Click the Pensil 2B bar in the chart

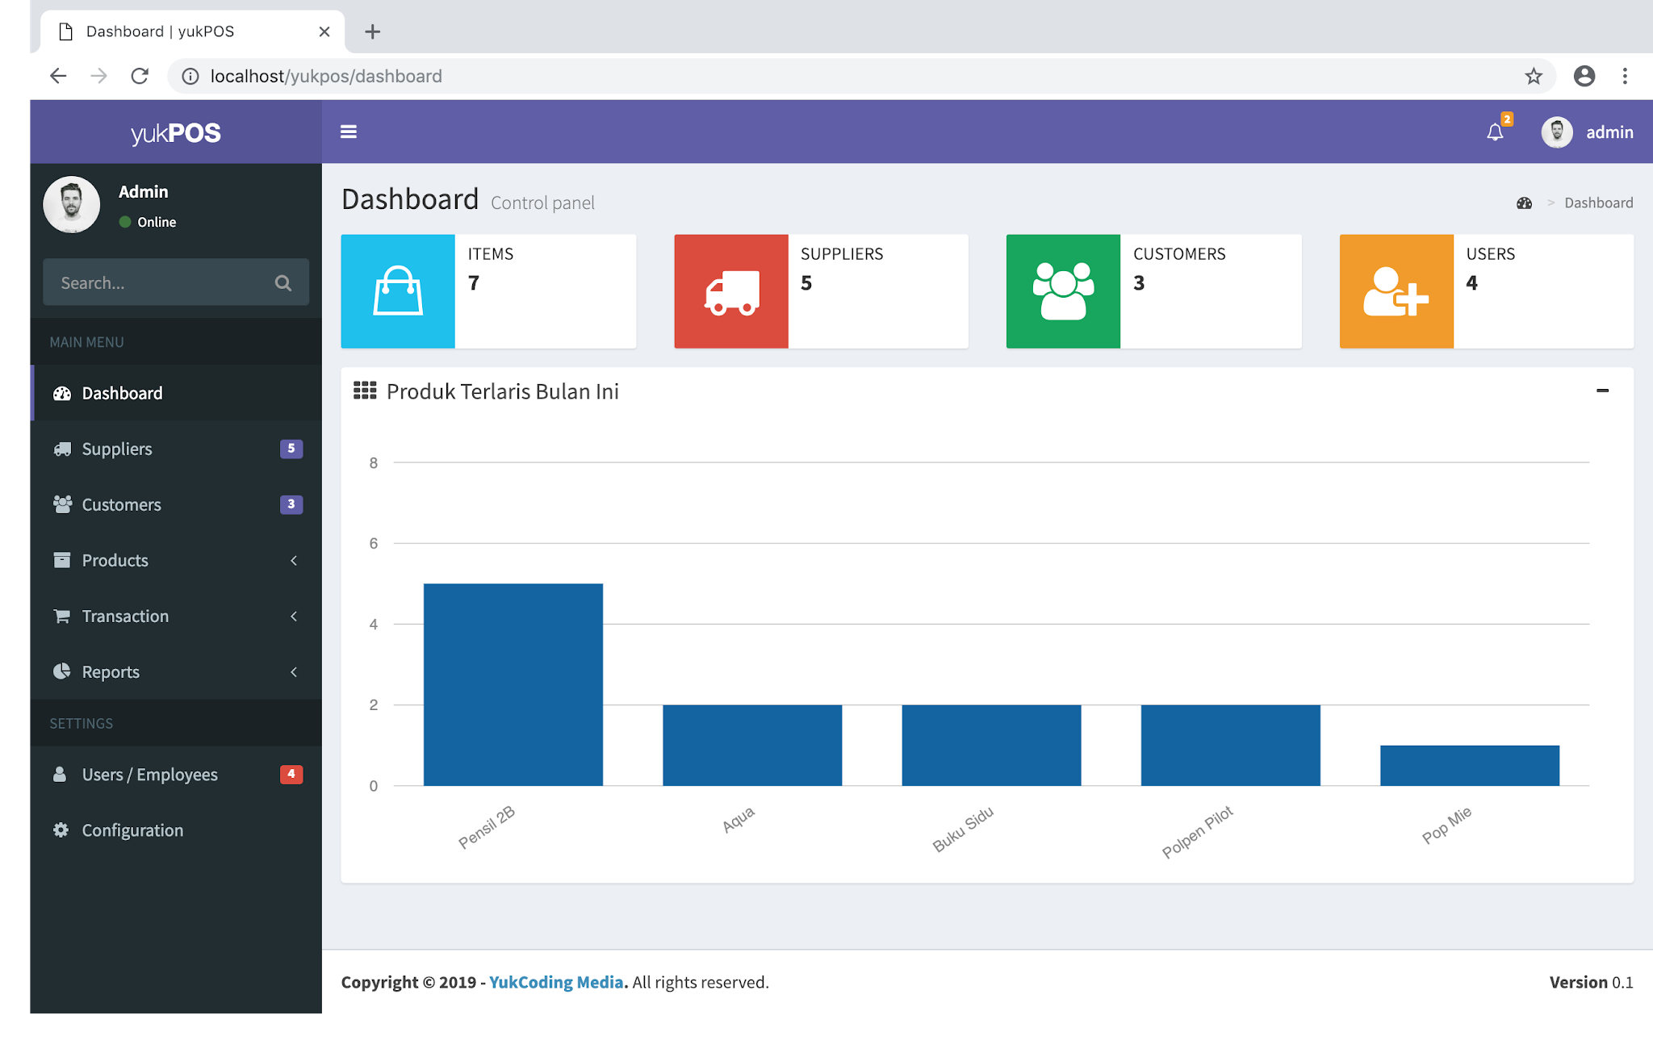click(513, 684)
